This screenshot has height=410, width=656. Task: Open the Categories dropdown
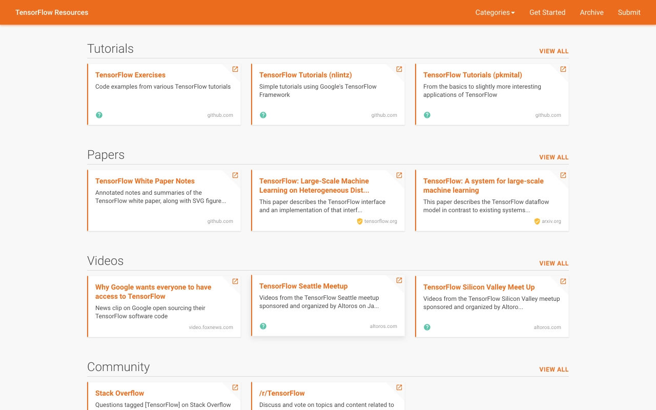(495, 12)
